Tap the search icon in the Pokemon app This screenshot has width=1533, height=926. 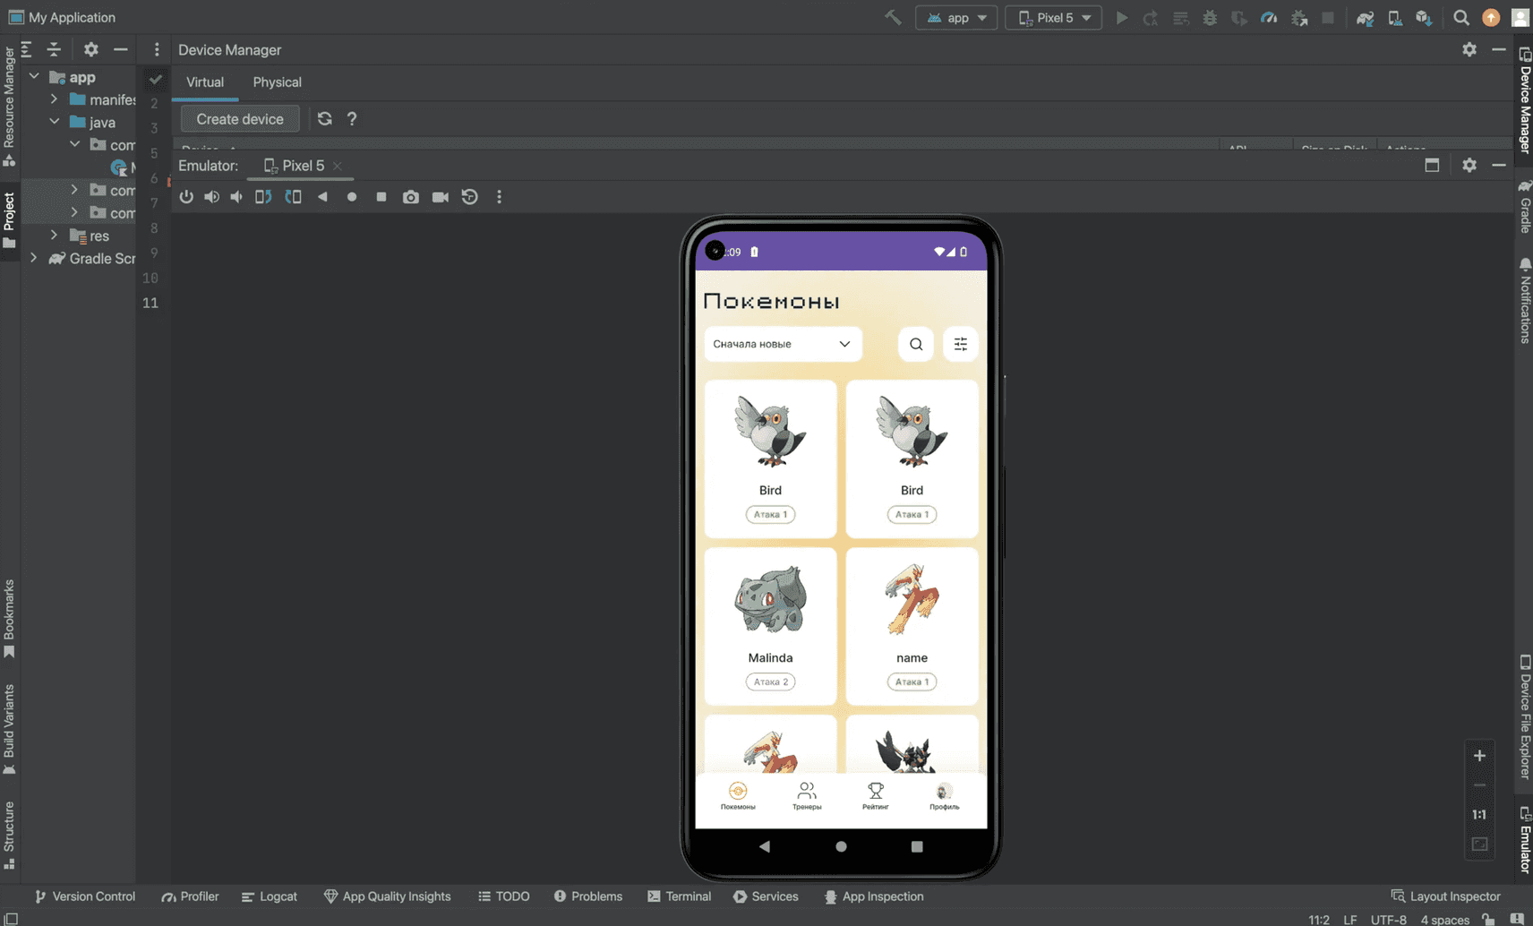point(915,344)
